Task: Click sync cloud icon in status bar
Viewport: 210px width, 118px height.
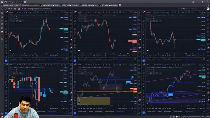Action: click(x=171, y=117)
